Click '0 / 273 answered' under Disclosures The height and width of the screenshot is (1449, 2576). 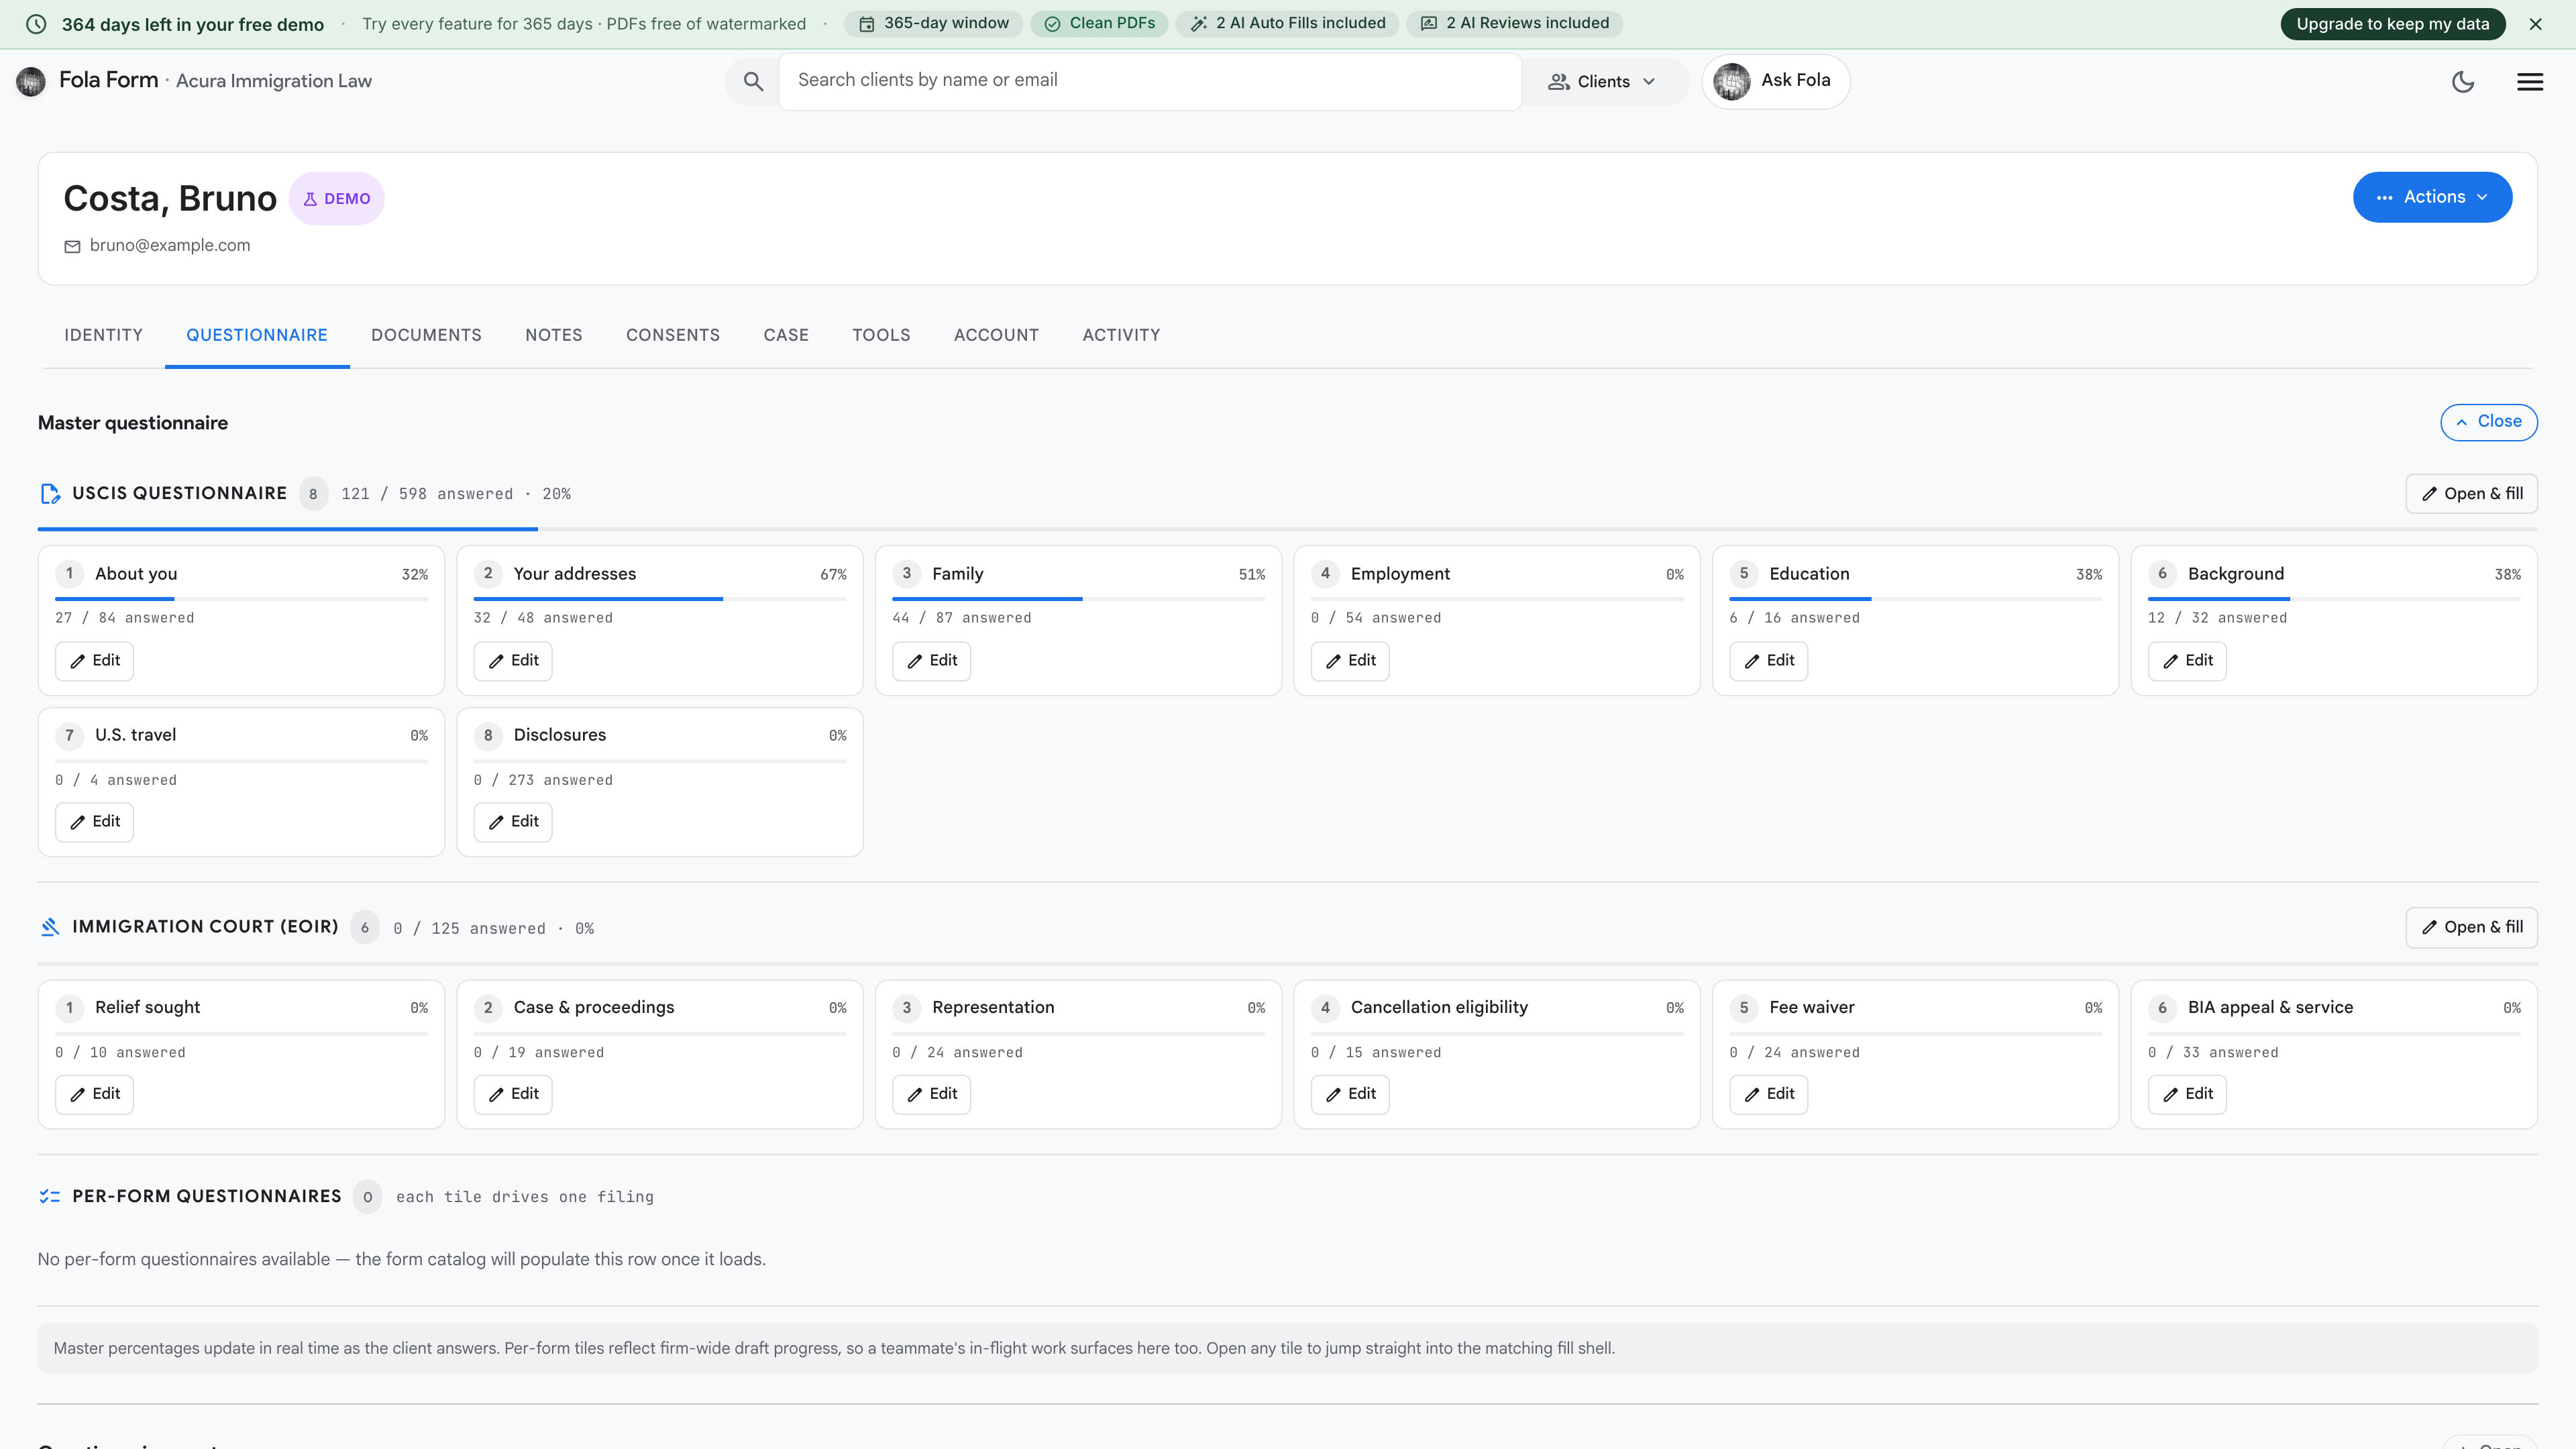click(x=543, y=780)
